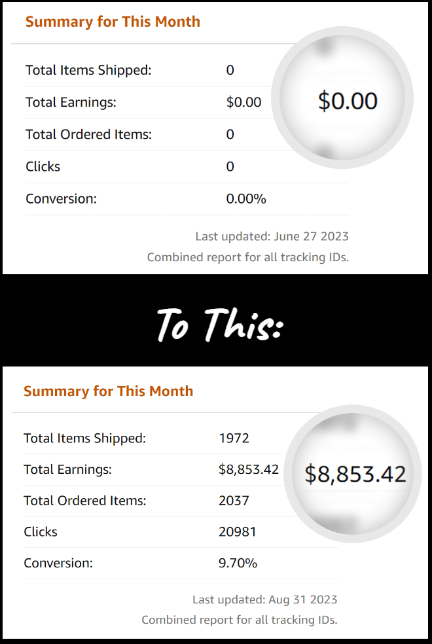Viewport: 432px width, 644px height.
Task: Click the 0.00% conversion value
Action: click(x=246, y=199)
